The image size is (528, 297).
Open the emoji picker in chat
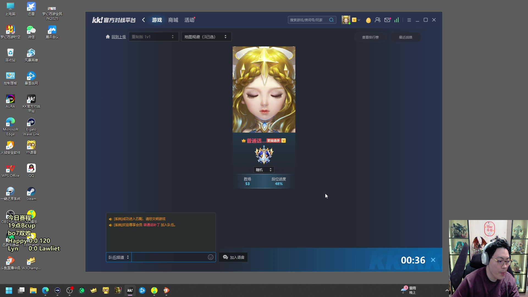(211, 257)
